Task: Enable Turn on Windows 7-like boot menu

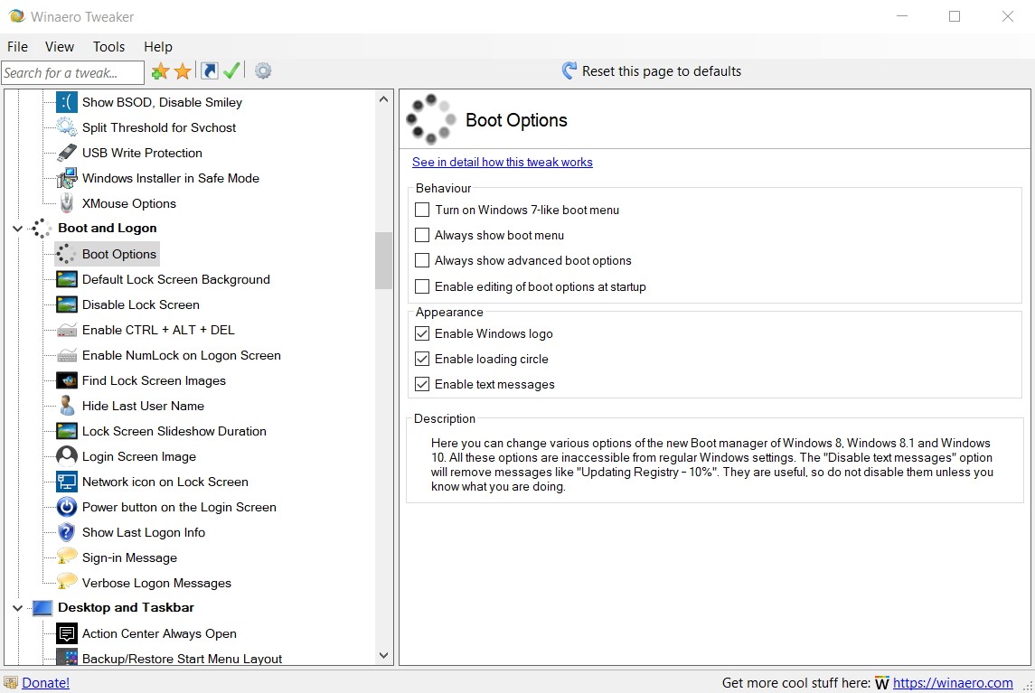Action: tap(422, 210)
